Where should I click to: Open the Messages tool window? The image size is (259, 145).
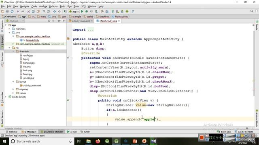tap(29, 132)
